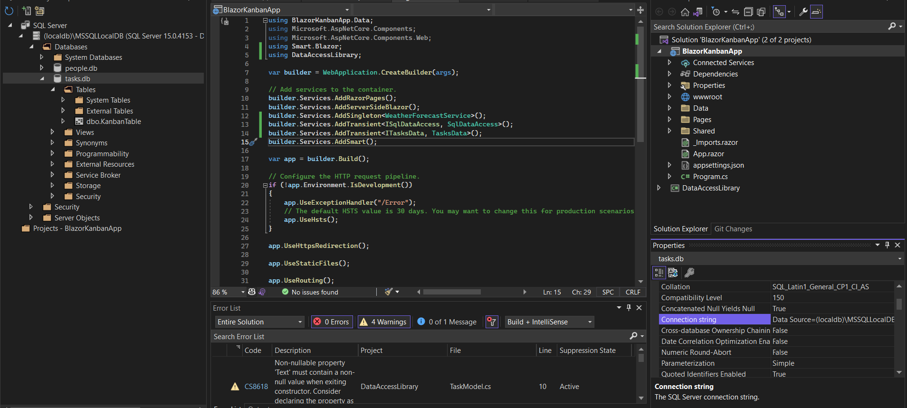
Task: Click the Group by new folder icon in SQL explorer
Action: [39, 10]
